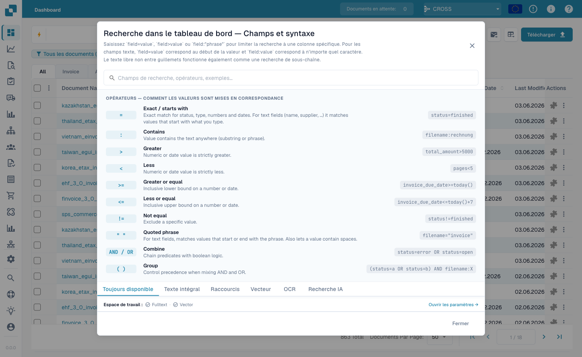Select the Vecteur tab
The image size is (582, 357).
coord(261,289)
